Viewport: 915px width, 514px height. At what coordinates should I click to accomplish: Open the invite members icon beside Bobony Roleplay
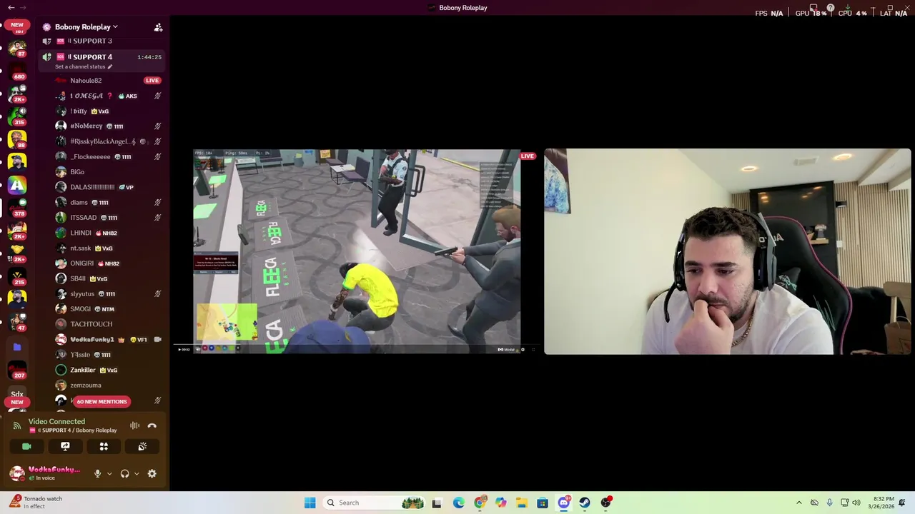point(158,27)
